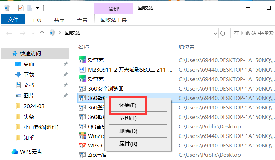Image resolution: width=275 pixels, height=160 pixels.
Task: Open 文档 in quick access
Action: (x=29, y=85)
